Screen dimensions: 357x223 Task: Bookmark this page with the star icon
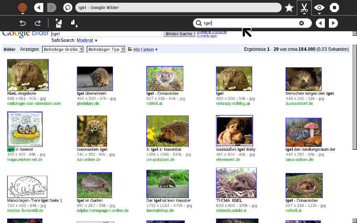click(289, 8)
